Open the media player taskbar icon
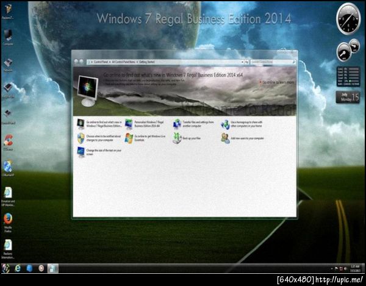 tap(41, 268)
